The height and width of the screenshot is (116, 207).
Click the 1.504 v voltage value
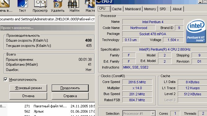click(173, 40)
